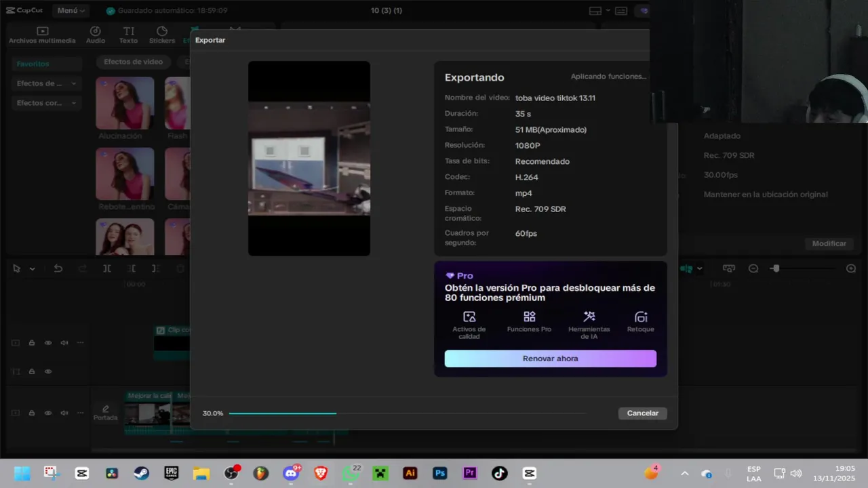Zoom out the timeline with minus icon
The width and height of the screenshot is (868, 488).
pyautogui.click(x=753, y=269)
